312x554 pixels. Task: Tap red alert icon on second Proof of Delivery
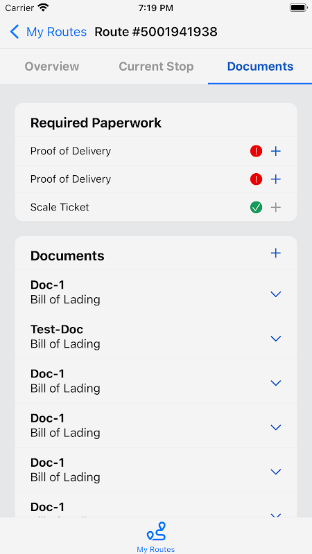pos(256,179)
